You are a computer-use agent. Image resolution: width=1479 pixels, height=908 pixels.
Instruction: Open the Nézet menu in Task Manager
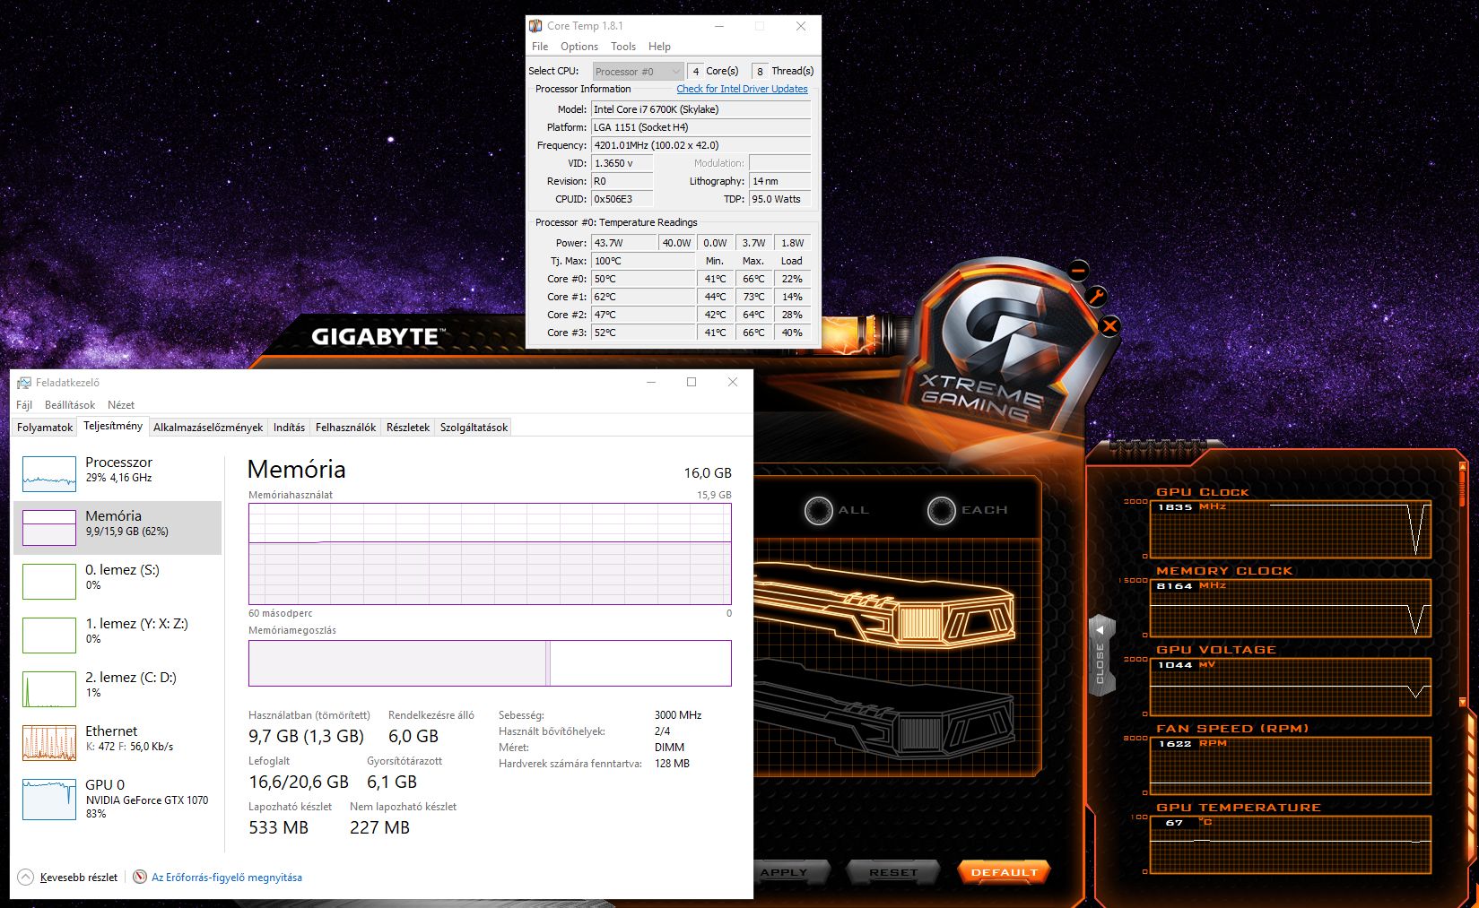coord(121,405)
